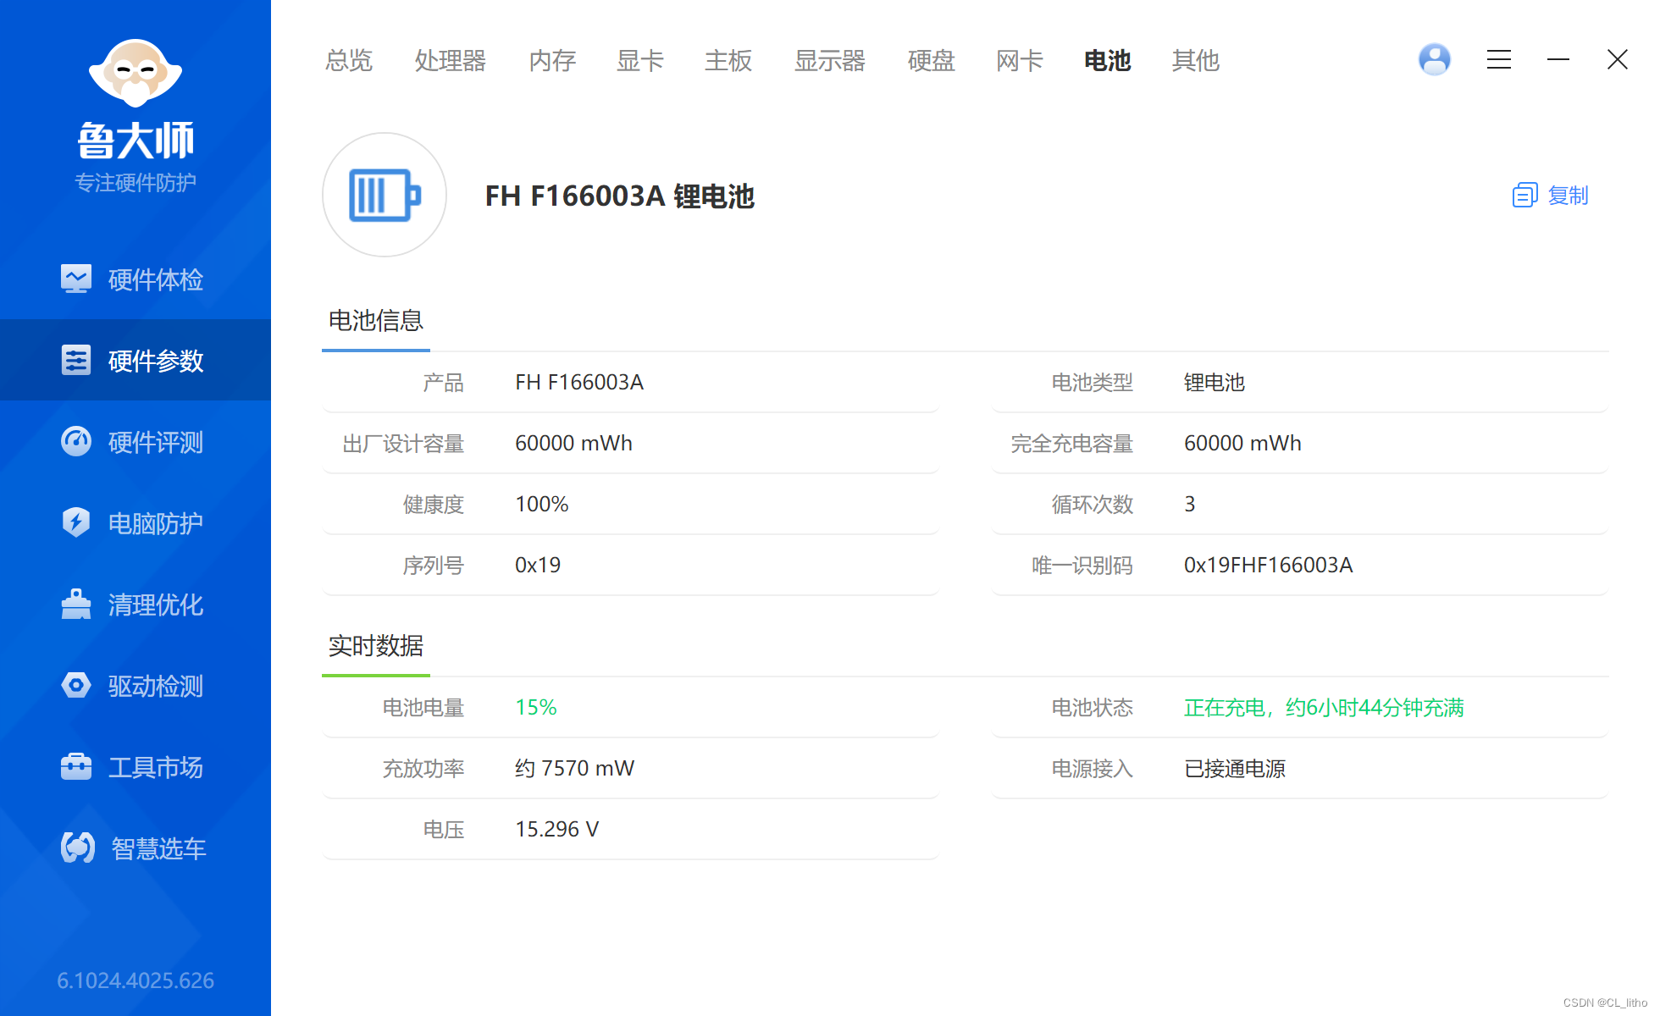Select the 其他 other tab
Viewport: 1660px width, 1016px height.
[1195, 61]
